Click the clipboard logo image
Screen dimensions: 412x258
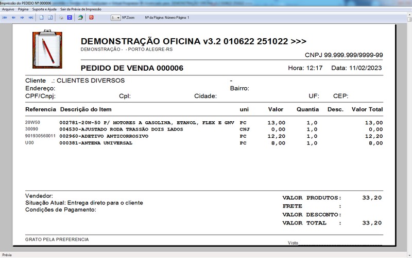47,49
